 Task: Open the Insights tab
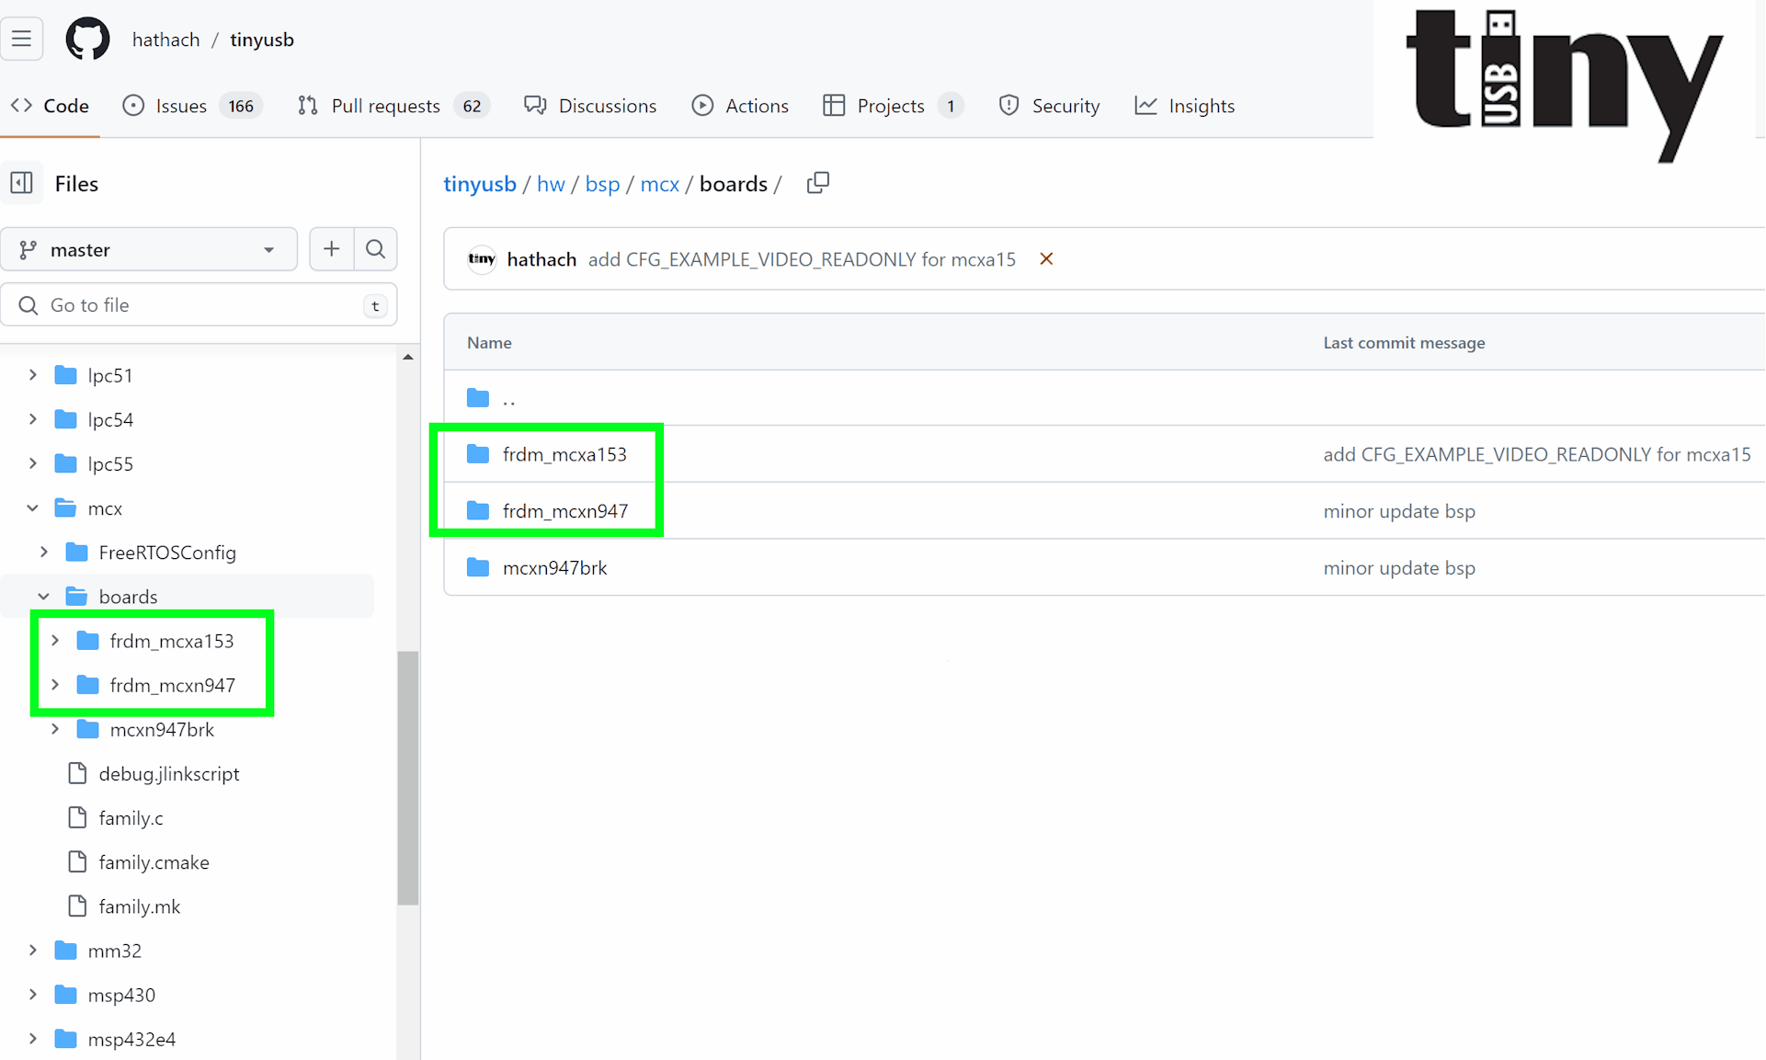click(x=1186, y=106)
